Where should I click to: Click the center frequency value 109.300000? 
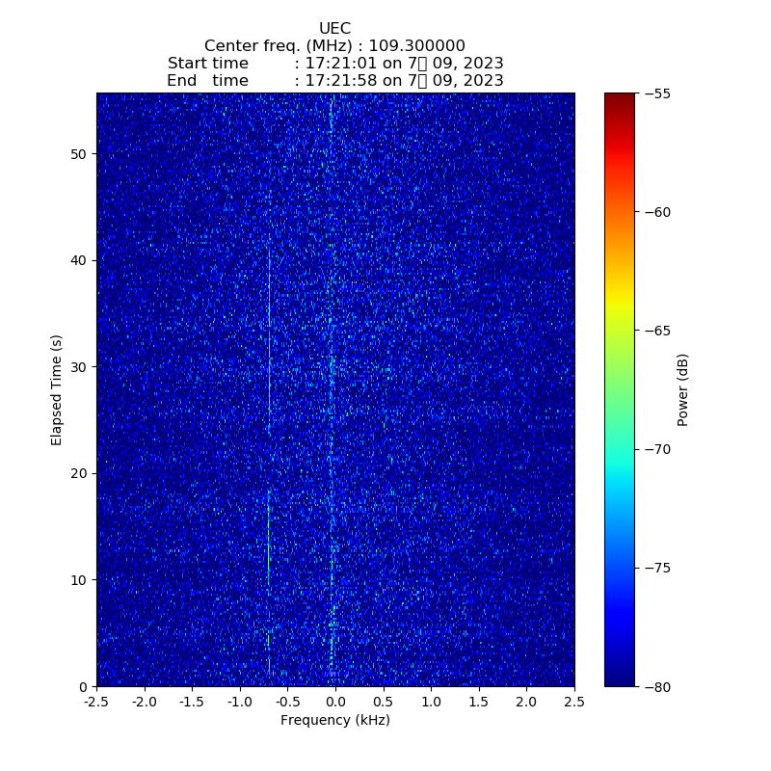coord(416,46)
